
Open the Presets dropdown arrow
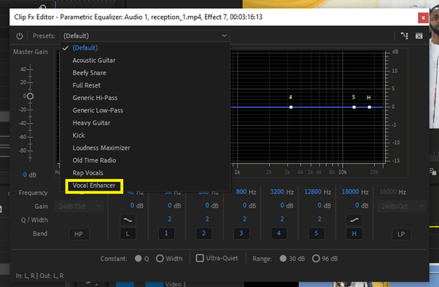tap(225, 36)
